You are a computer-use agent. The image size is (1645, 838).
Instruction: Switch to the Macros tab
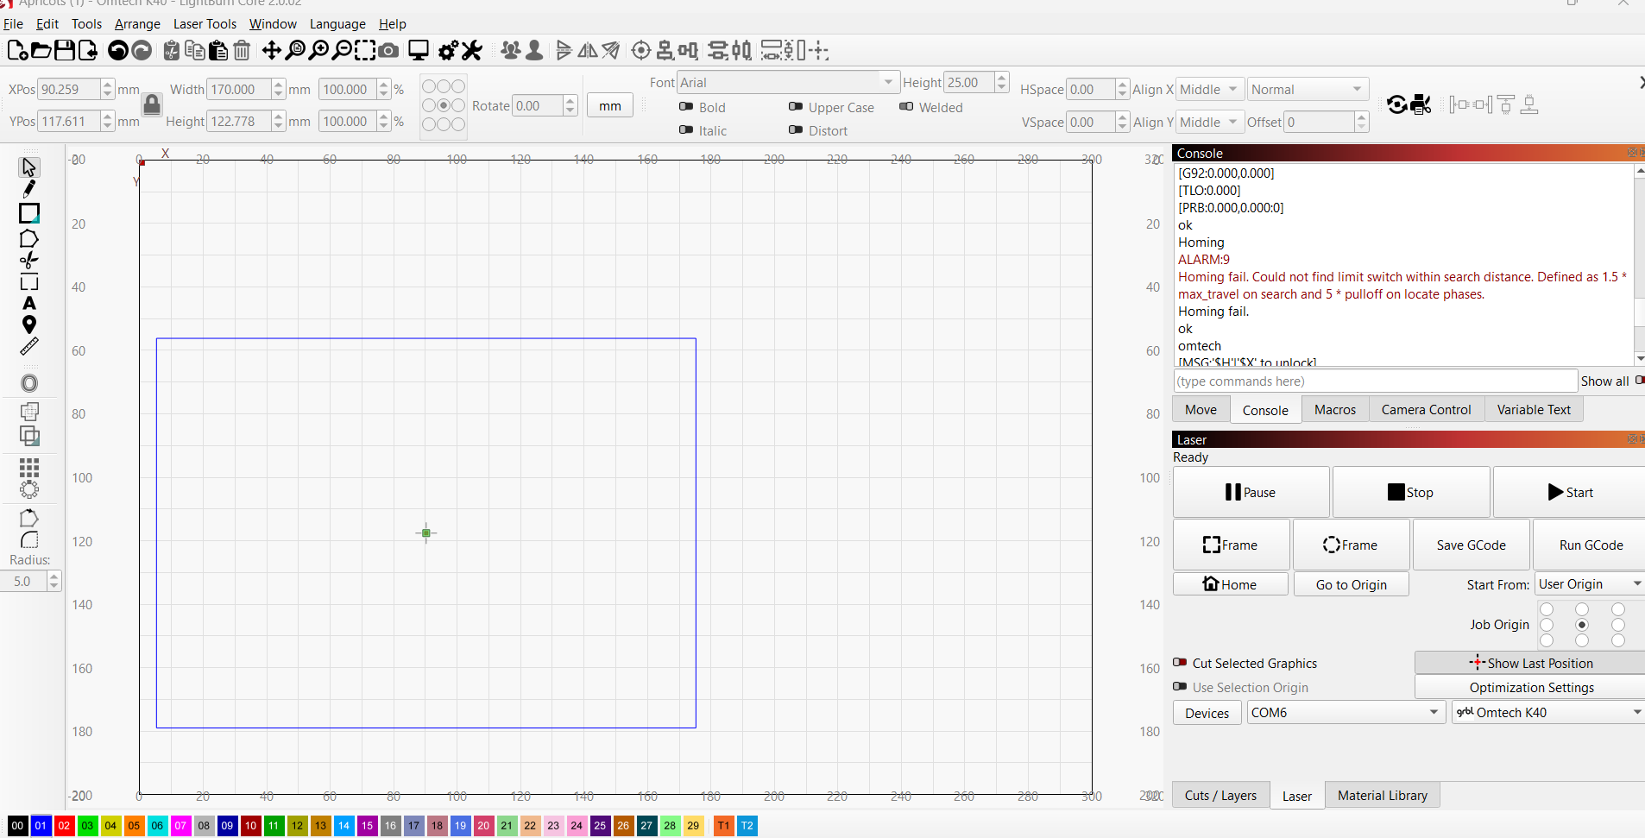[x=1334, y=410]
